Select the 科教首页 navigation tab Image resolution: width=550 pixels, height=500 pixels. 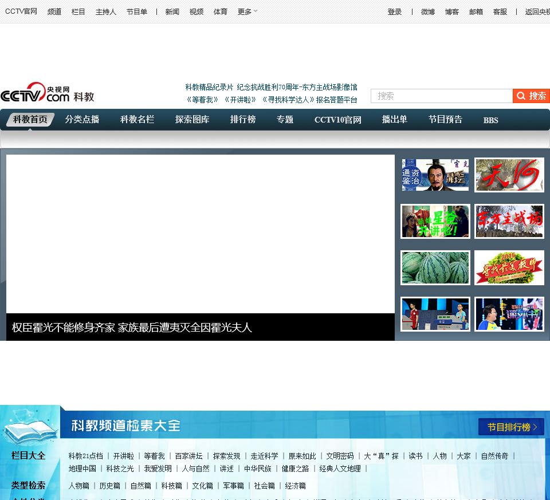(x=30, y=120)
